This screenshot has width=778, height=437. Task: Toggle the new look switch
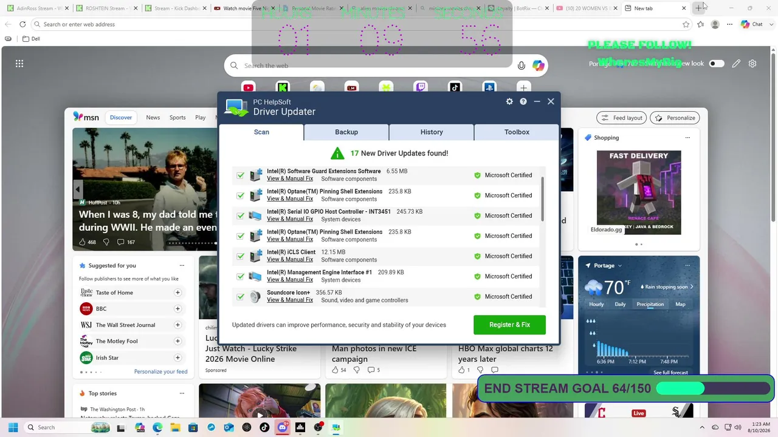click(717, 64)
